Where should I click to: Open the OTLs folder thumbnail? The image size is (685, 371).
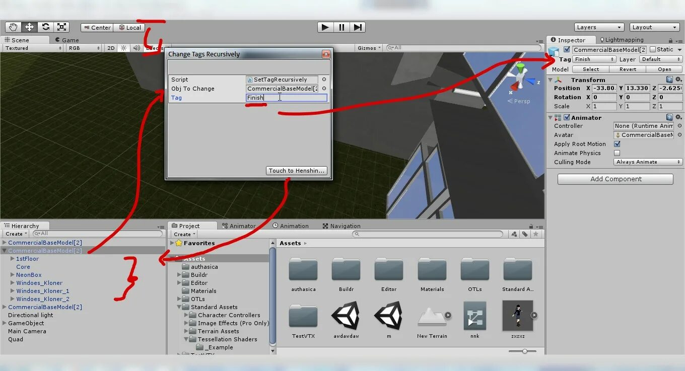pos(475,274)
